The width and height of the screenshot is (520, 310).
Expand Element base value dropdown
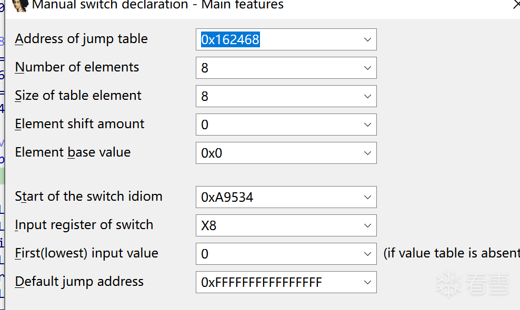(x=367, y=153)
